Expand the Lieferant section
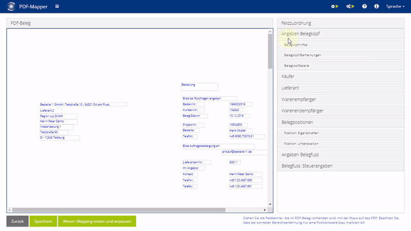The width and height of the screenshot is (411, 231). tap(341, 88)
